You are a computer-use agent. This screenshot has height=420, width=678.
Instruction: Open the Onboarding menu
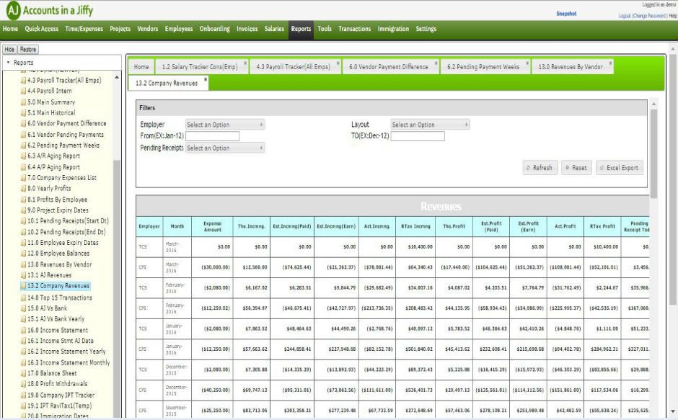(x=214, y=29)
